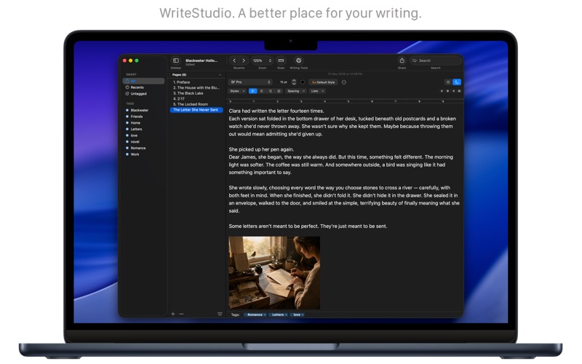Click the ruler strip above the text
582x364 pixels.
[x=344, y=101]
